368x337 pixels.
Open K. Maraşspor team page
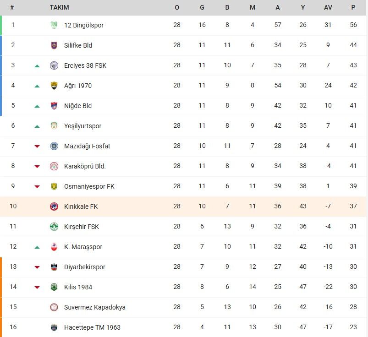click(x=83, y=247)
